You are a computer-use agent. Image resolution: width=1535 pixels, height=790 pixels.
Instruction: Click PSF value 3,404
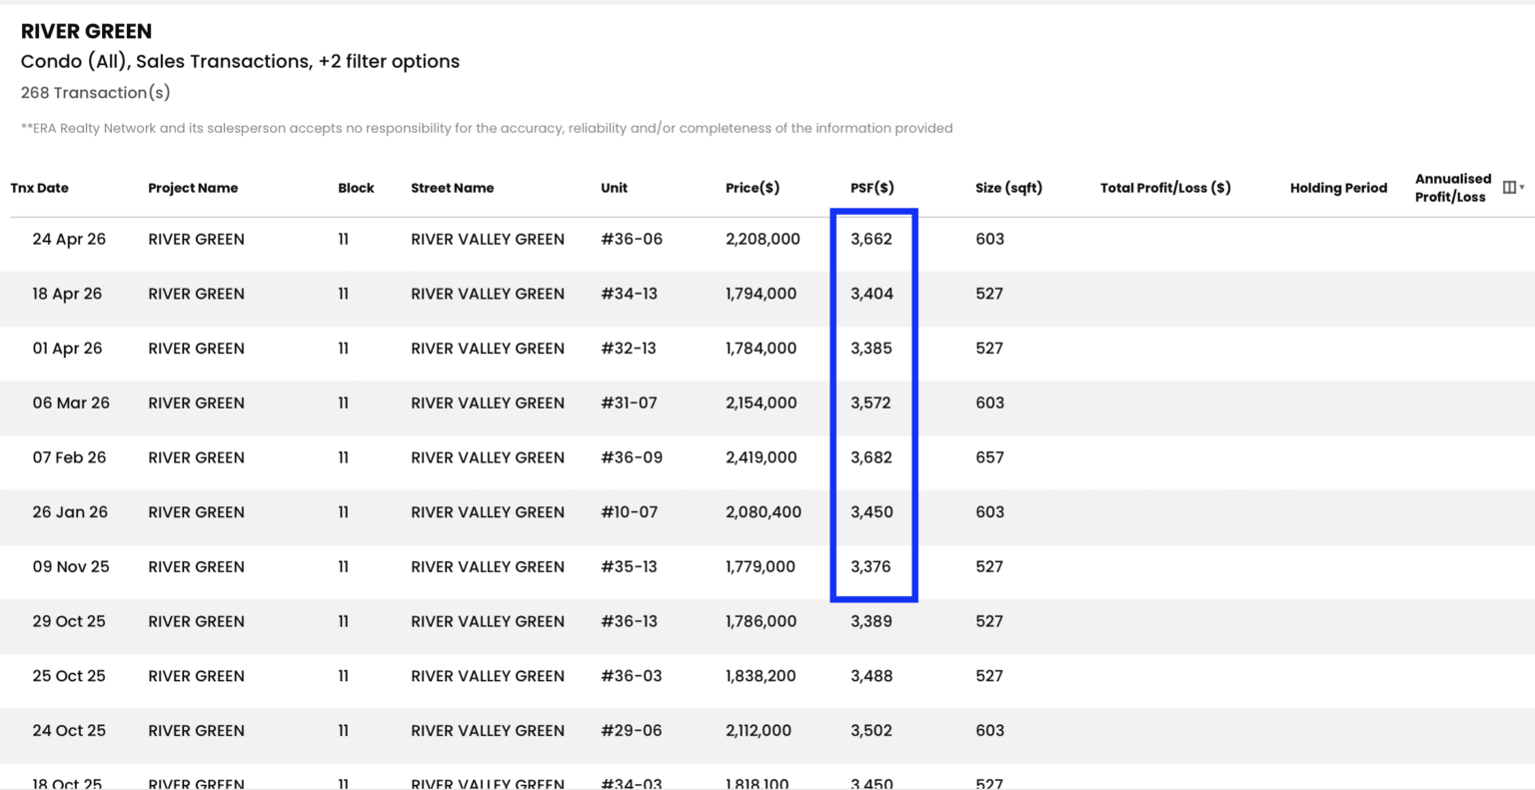[x=872, y=294]
